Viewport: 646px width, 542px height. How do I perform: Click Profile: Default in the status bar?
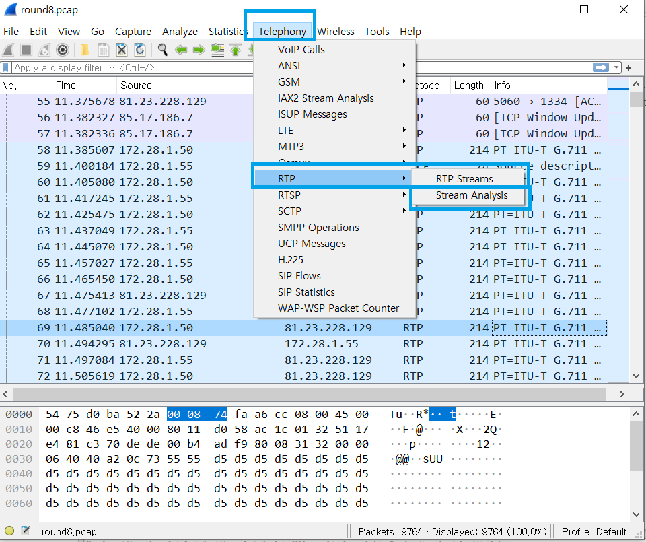(x=594, y=531)
